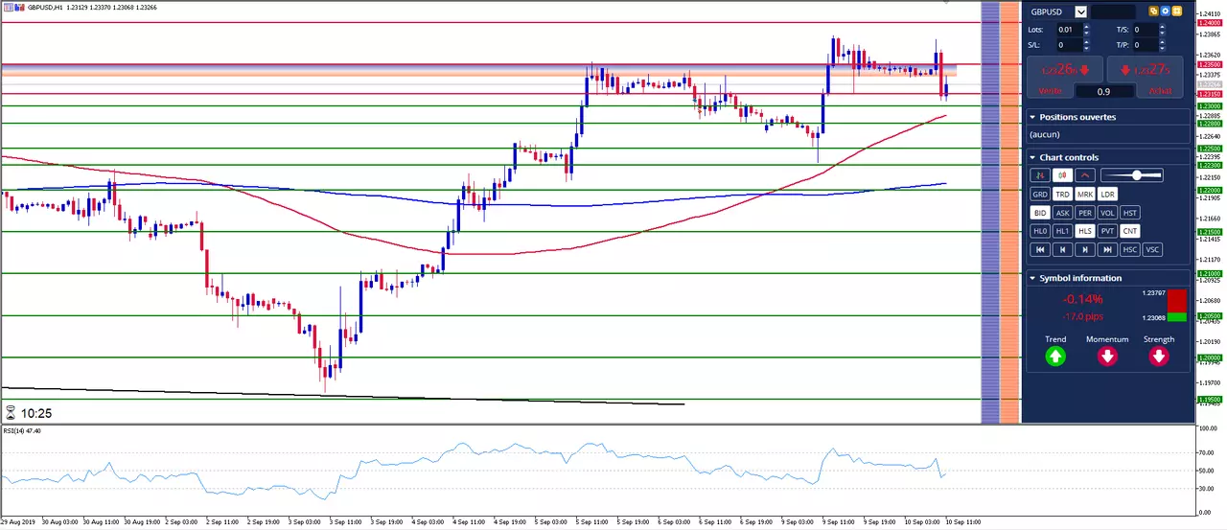
Task: Decrease T/P with stepper down arrow
Action: [x=1162, y=48]
